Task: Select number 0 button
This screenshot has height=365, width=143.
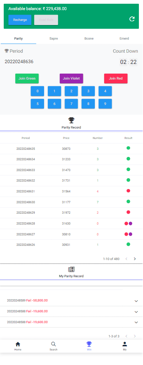Action: click(x=37, y=91)
